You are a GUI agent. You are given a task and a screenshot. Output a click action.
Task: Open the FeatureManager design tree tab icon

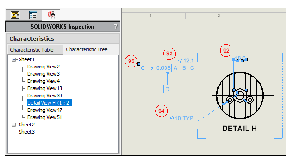click(15, 15)
